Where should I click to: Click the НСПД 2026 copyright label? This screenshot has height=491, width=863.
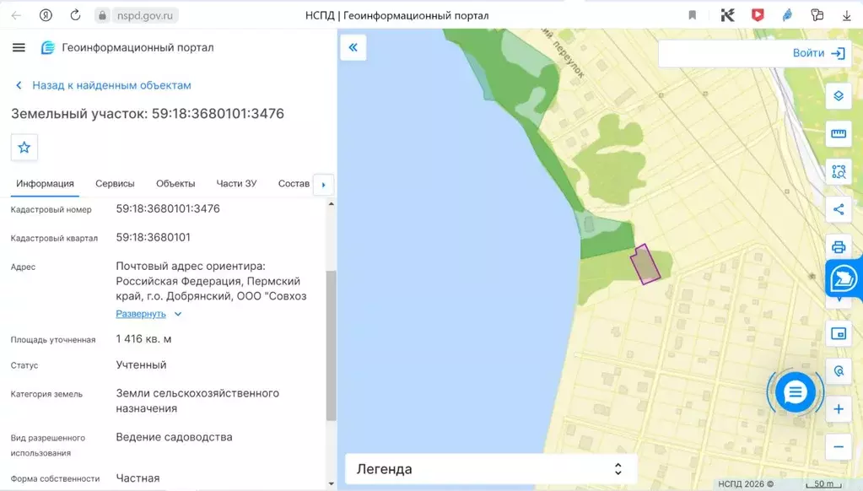point(746,484)
